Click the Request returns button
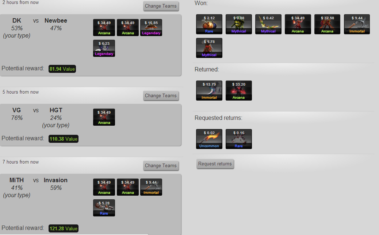379x235 pixels. click(215, 164)
